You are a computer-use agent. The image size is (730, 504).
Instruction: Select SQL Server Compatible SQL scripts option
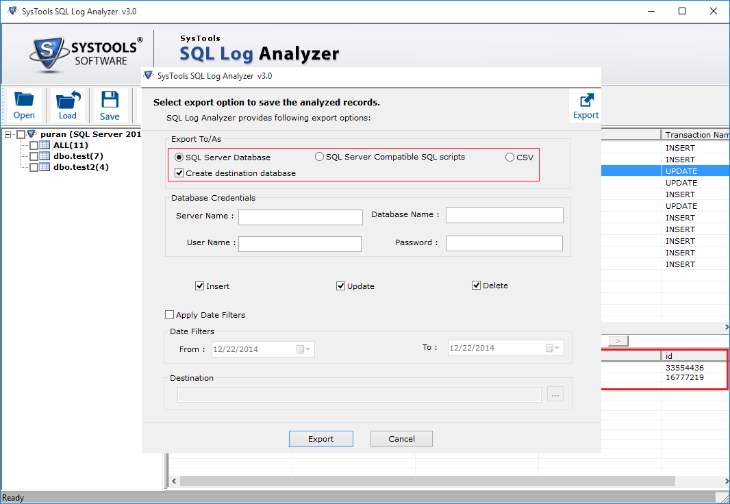[319, 157]
